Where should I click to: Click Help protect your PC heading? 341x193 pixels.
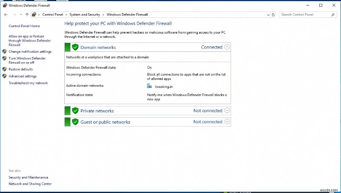(118, 23)
